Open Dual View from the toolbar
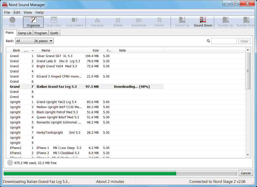The width and height of the screenshot is (257, 187). coord(54,22)
